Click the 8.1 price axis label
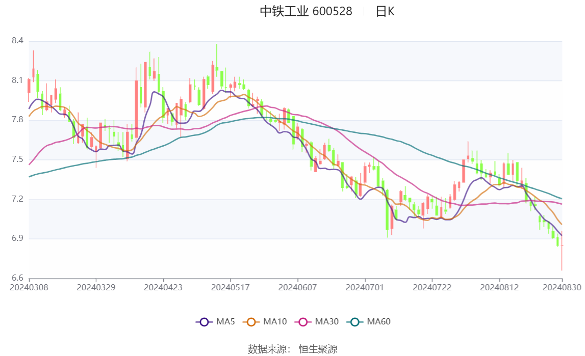Viewport: 585px width, 356px height. [x=17, y=80]
